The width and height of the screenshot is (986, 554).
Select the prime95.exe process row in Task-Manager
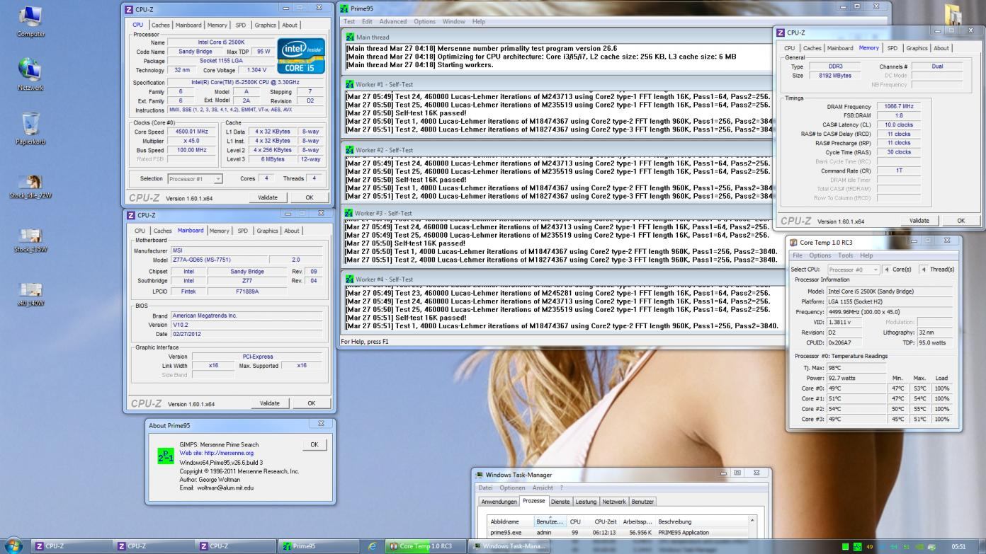coord(618,533)
